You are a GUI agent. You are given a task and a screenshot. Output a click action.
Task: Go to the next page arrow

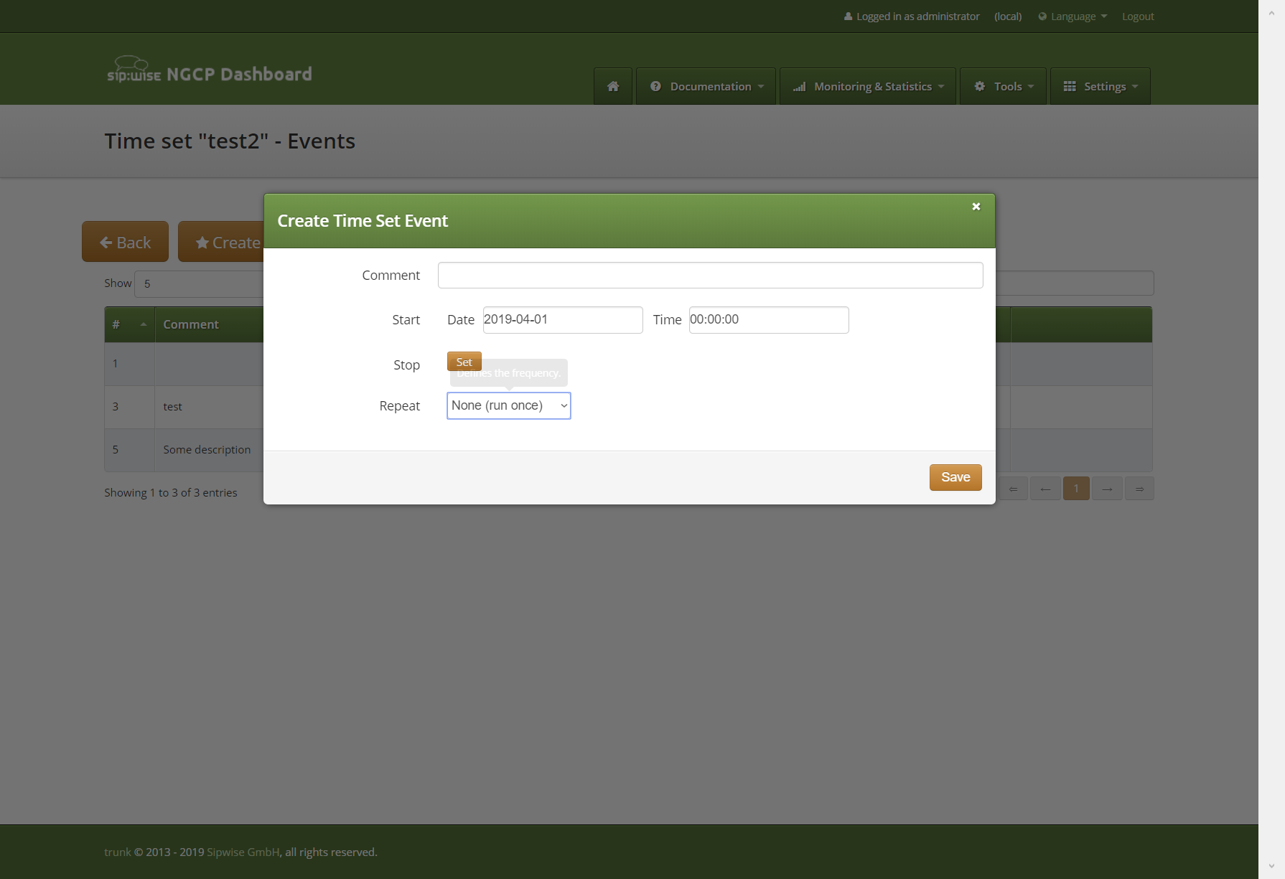coord(1107,489)
